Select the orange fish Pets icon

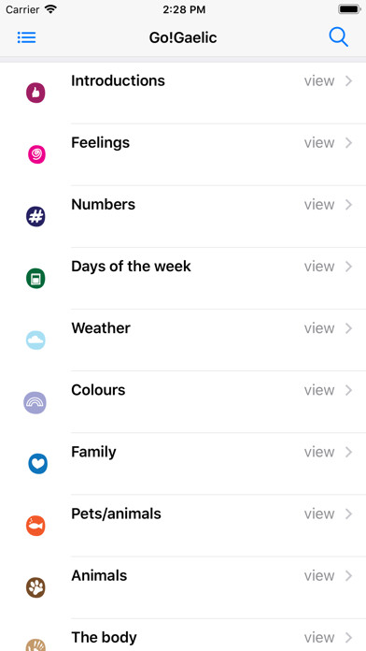click(x=35, y=526)
